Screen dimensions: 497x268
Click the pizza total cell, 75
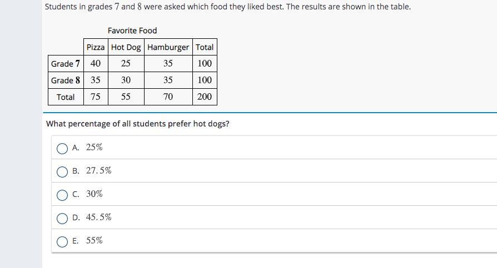pos(96,97)
